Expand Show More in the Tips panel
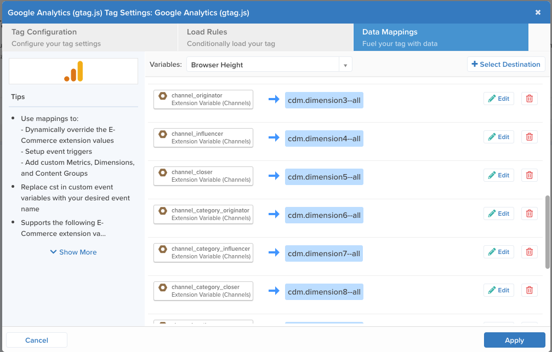 (73, 252)
